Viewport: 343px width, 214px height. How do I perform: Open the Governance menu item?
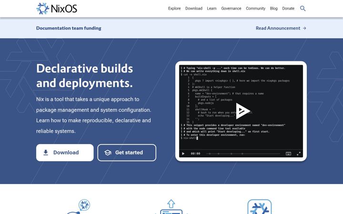[x=231, y=8]
